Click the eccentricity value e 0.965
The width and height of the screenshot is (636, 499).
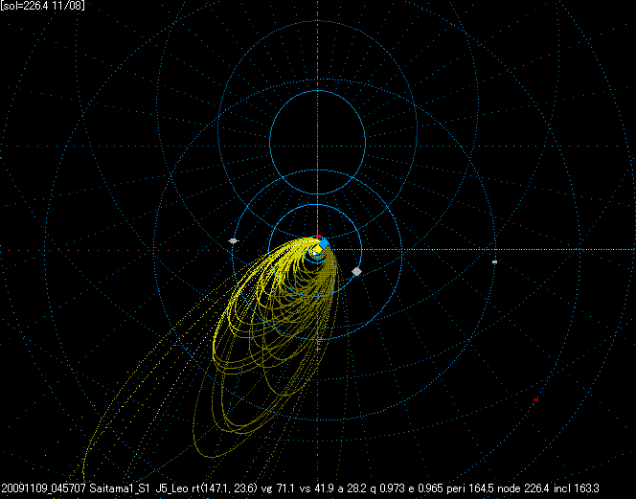click(x=426, y=488)
